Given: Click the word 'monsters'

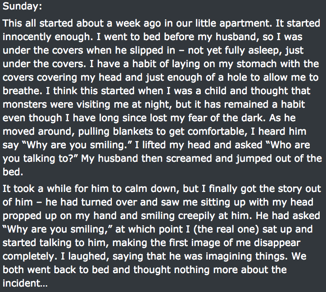Looking at the screenshot, I should [x=25, y=105].
